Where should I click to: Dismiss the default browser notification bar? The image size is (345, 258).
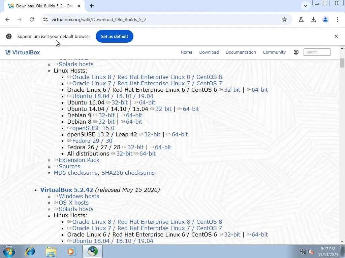[336, 36]
